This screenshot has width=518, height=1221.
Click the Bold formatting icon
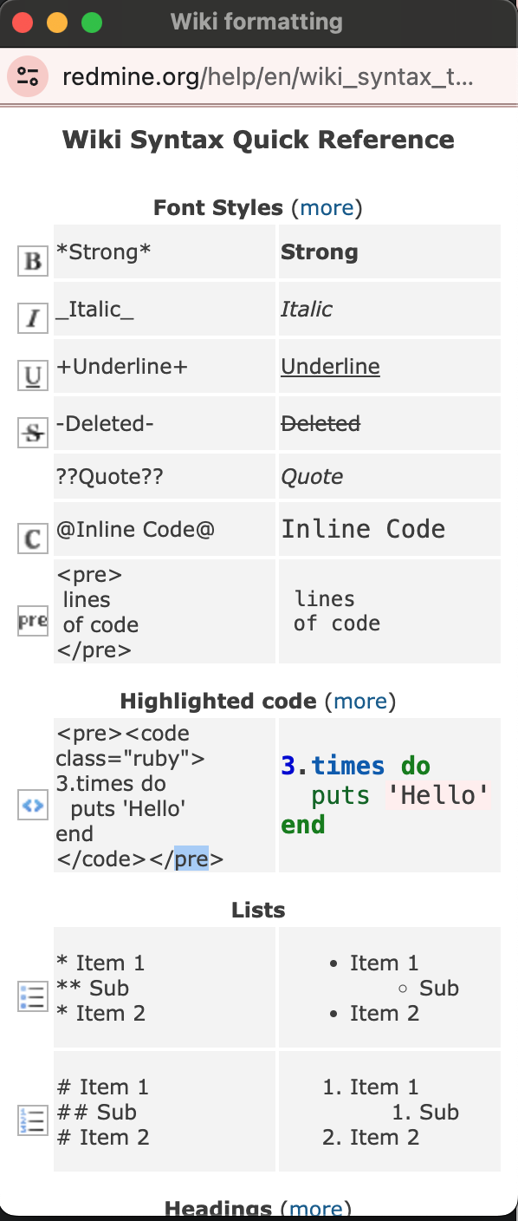click(33, 260)
